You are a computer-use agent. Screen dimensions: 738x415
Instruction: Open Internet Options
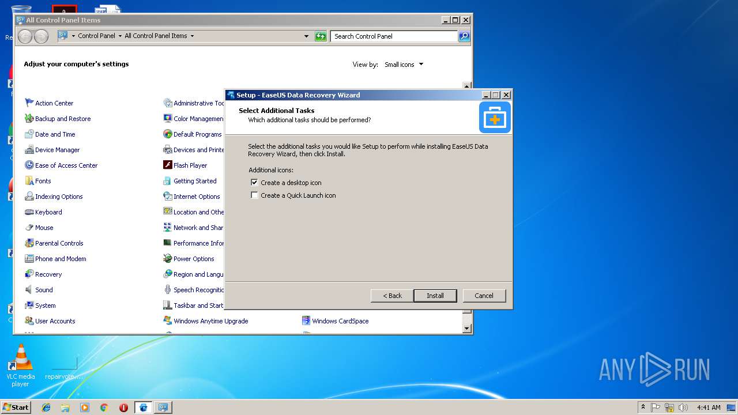tap(191, 197)
